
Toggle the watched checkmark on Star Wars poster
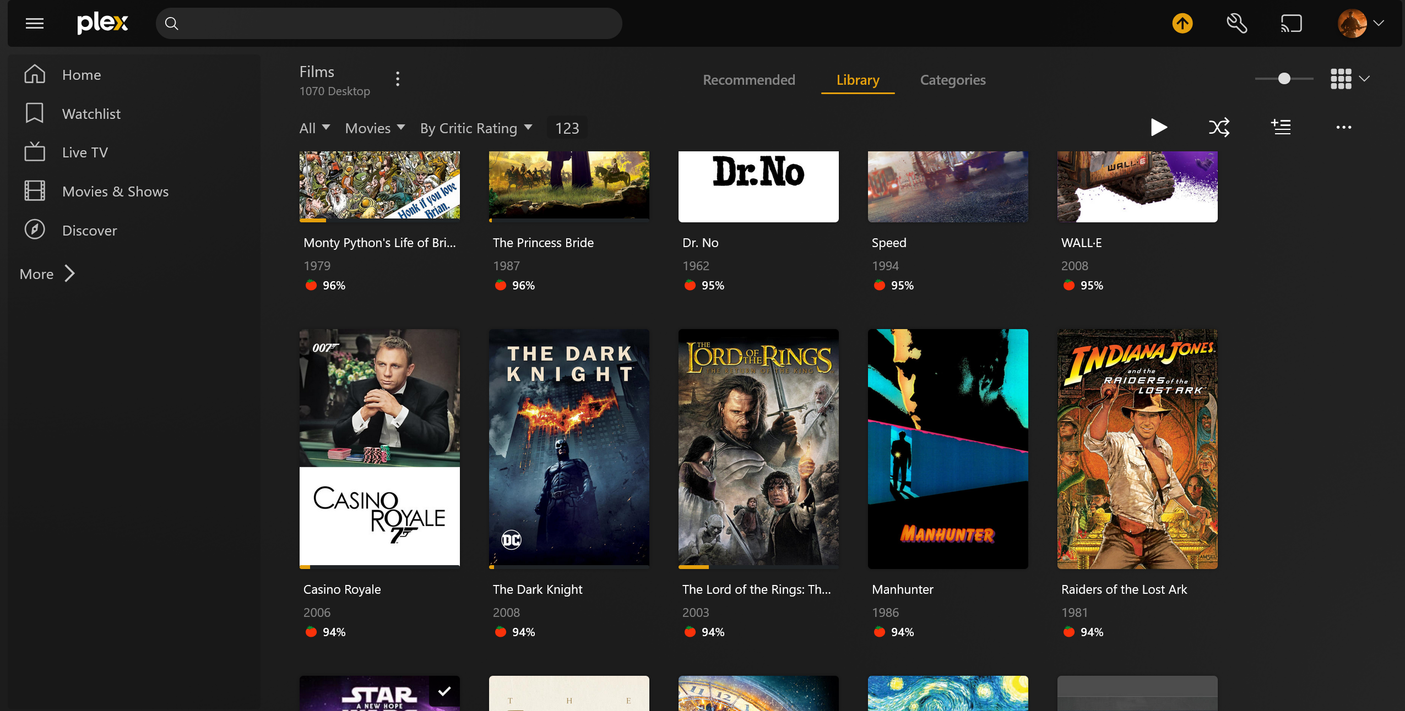tap(444, 691)
